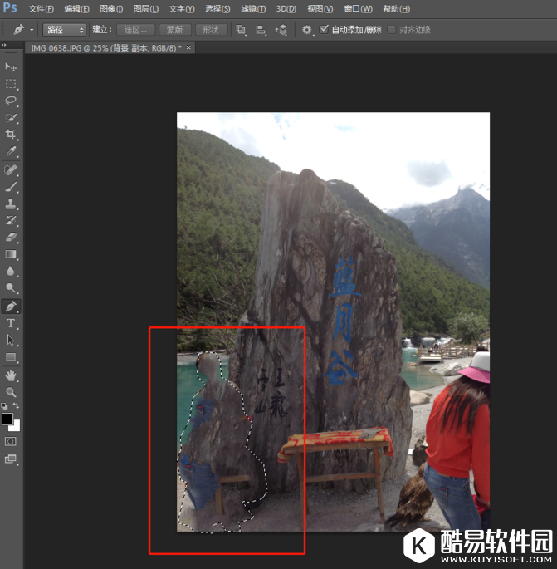
Task: Select the Move tool
Action: coord(11,66)
